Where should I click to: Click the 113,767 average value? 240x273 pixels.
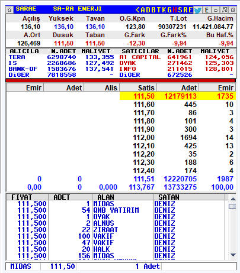click(142, 187)
